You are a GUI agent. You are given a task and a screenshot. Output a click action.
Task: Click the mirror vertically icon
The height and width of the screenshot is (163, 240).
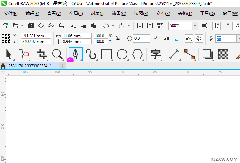176,38
